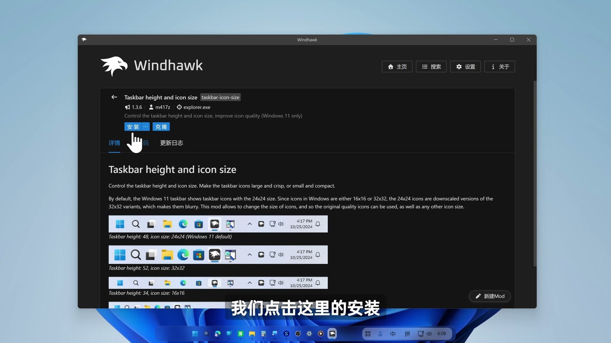
Task: Click the 安装 install button
Action: click(133, 127)
